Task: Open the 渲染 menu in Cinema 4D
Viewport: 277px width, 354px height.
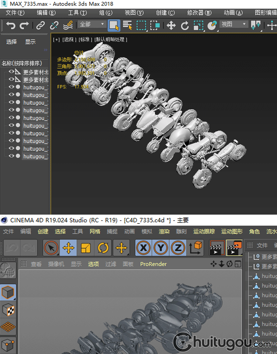Action: 164,232
